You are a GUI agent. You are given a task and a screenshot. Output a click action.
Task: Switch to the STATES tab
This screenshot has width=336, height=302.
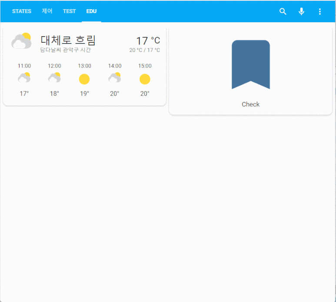click(x=22, y=11)
